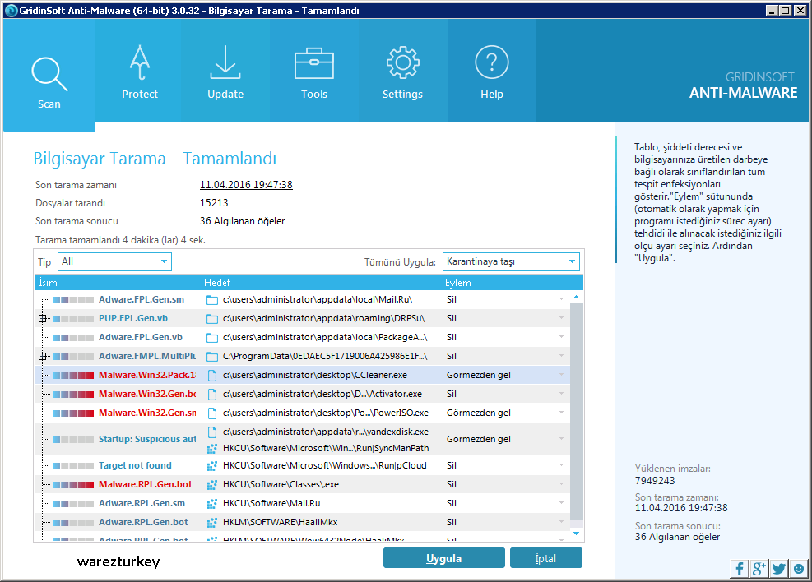Click the smiley feedback icon
Image resolution: width=812 pixels, height=582 pixels.
(796, 568)
